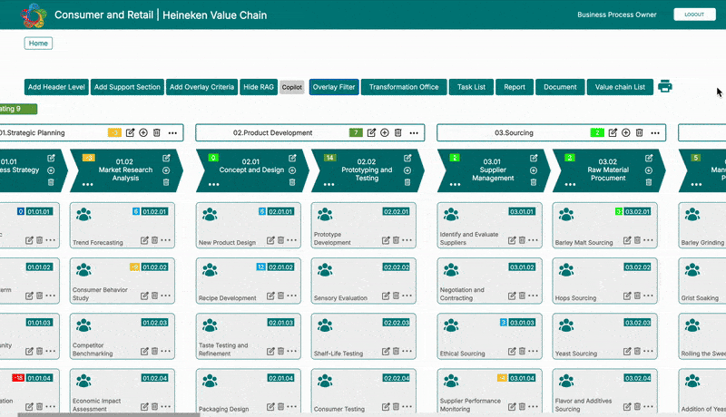Screen dimensions: 726x417
Task: Edit the Trend Forecasting card
Action: pyautogui.click(x=144, y=240)
